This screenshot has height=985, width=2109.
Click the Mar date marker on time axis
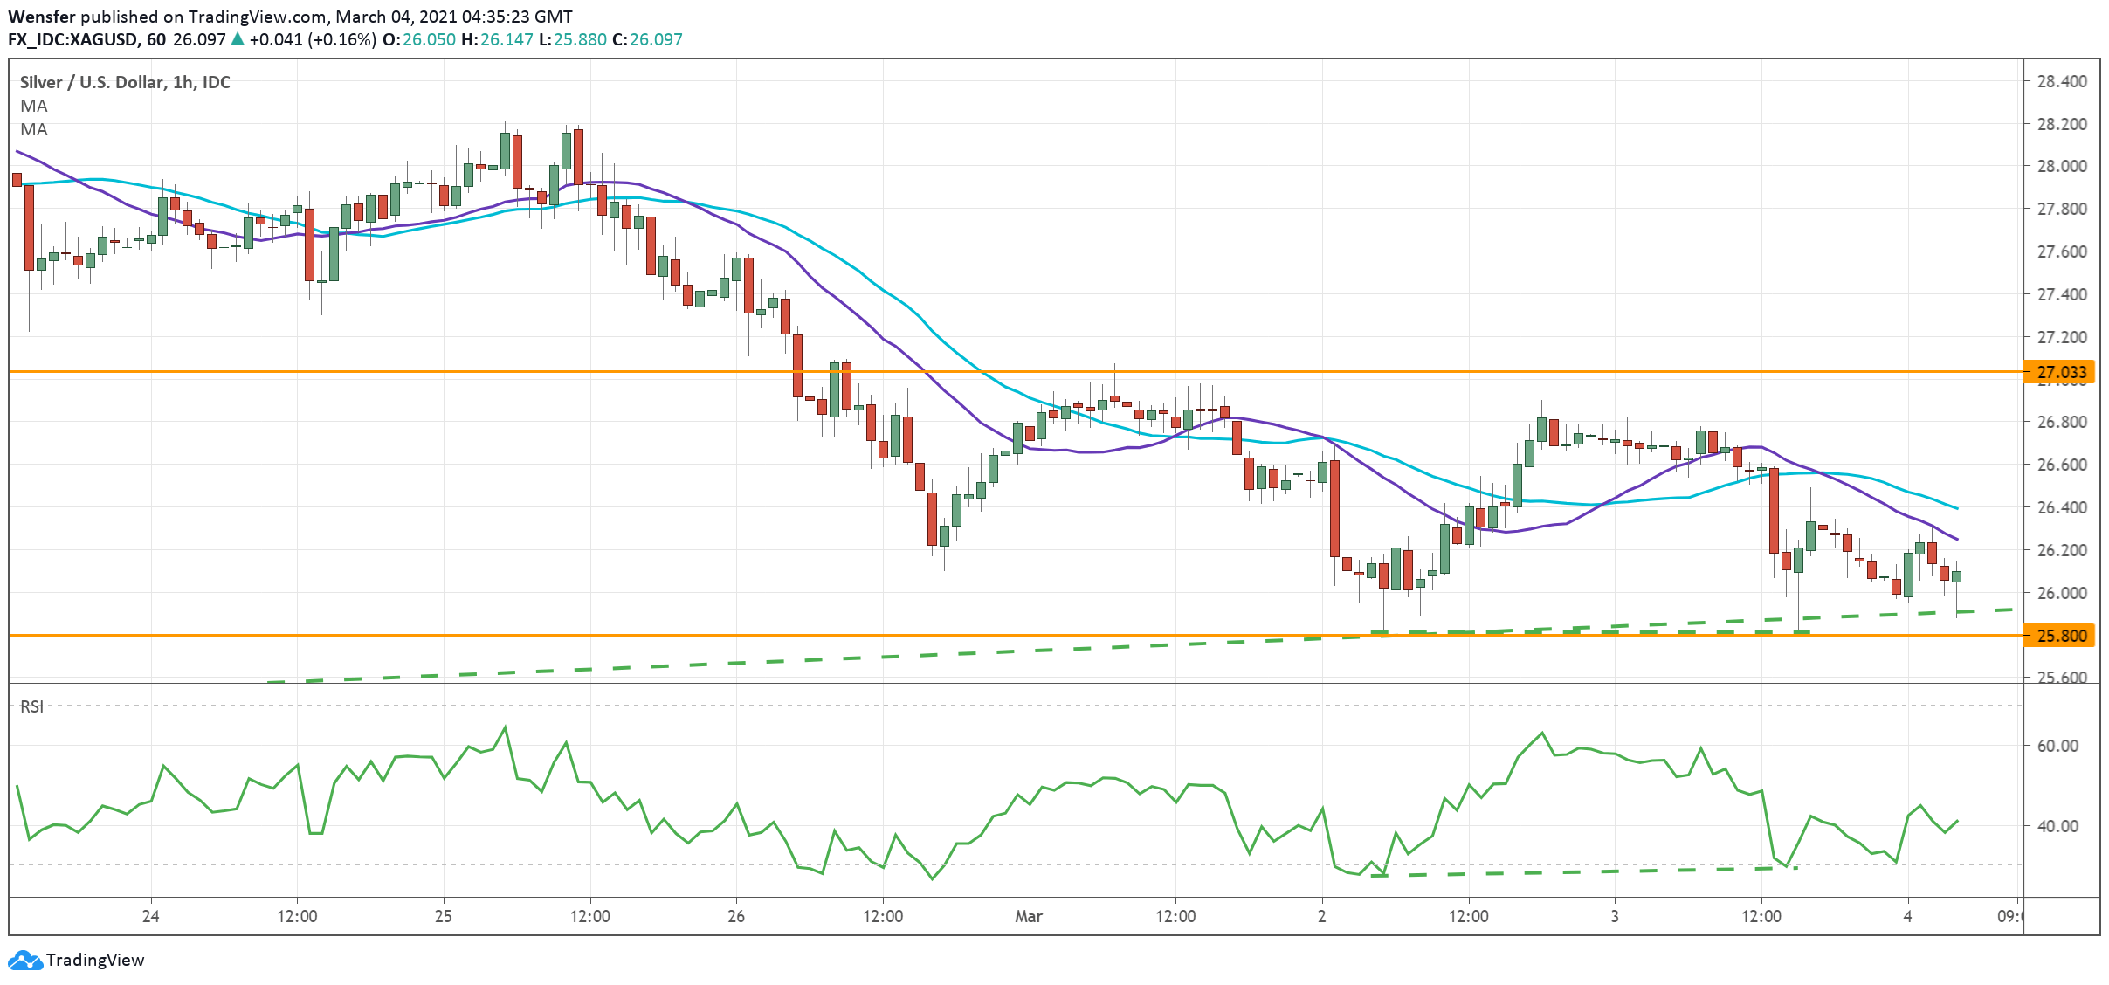pos(1028,916)
